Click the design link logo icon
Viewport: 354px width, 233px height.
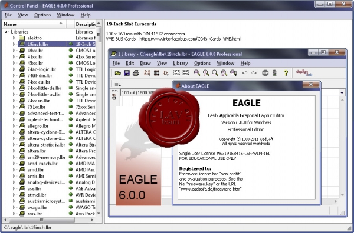(x=304, y=73)
